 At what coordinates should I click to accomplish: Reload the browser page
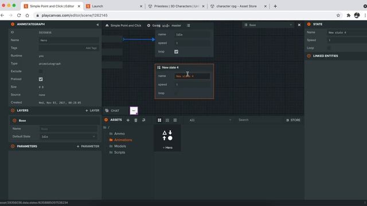(19, 15)
